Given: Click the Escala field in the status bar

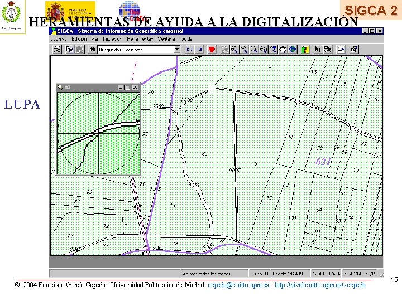Looking at the screenshot, I should pyautogui.click(x=291, y=274).
